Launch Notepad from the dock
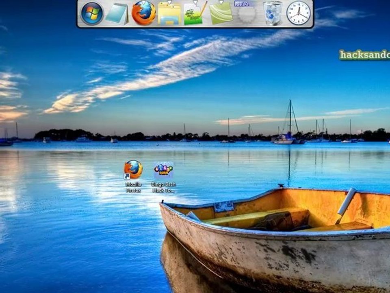The image size is (390, 293). coord(117,13)
